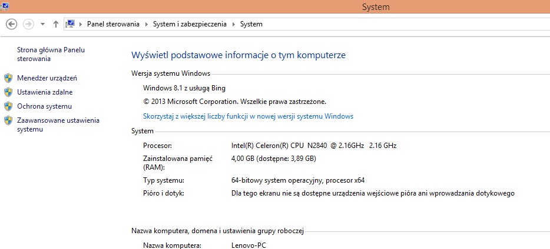Screen dimensions: 550x249
Task: Expand the arrow before Panel sterowania
Action: point(81,24)
